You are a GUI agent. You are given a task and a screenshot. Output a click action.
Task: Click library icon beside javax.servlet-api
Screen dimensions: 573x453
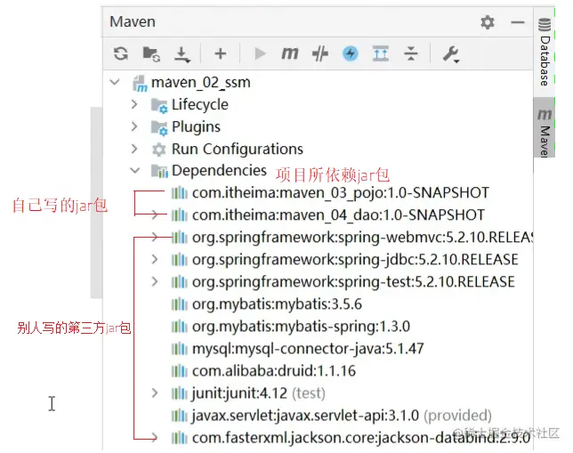[x=180, y=416]
